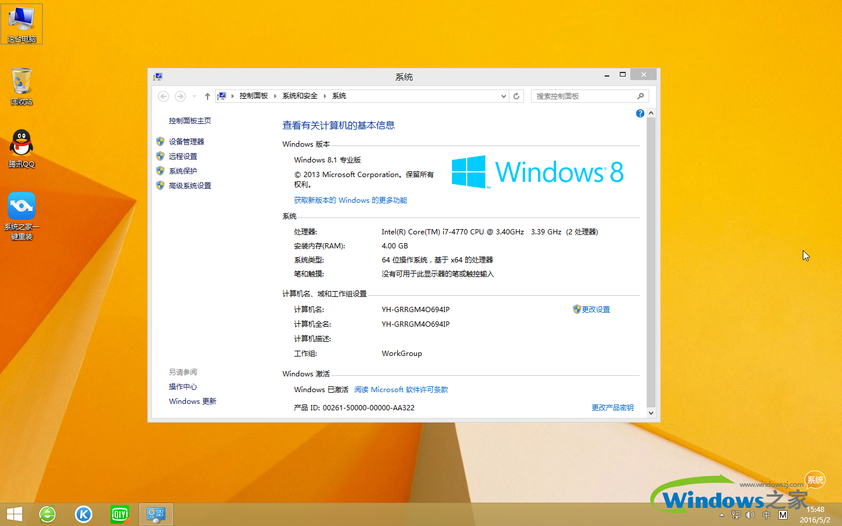842x526 pixels.
Task: Click the 中 input method indicator
Action: pos(765,515)
